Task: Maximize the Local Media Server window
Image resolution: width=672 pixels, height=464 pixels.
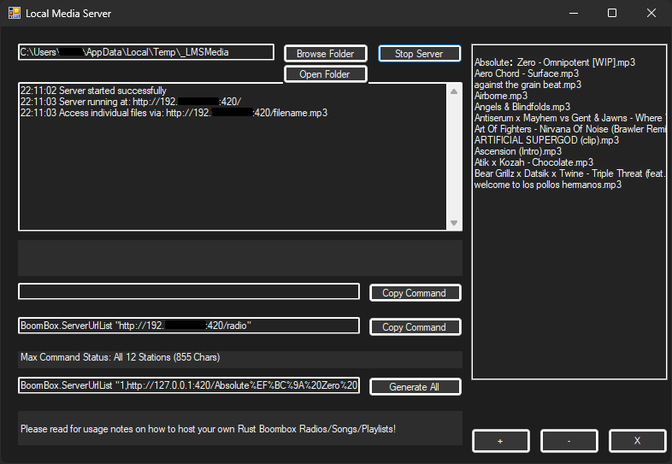Action: point(612,14)
